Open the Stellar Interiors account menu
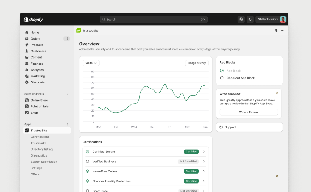 point(271,19)
